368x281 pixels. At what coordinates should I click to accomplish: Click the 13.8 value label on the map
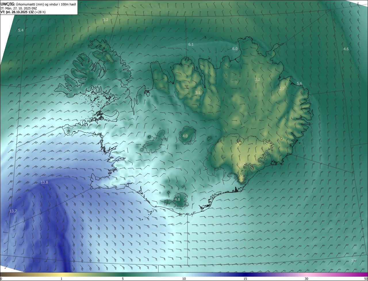click(44, 182)
